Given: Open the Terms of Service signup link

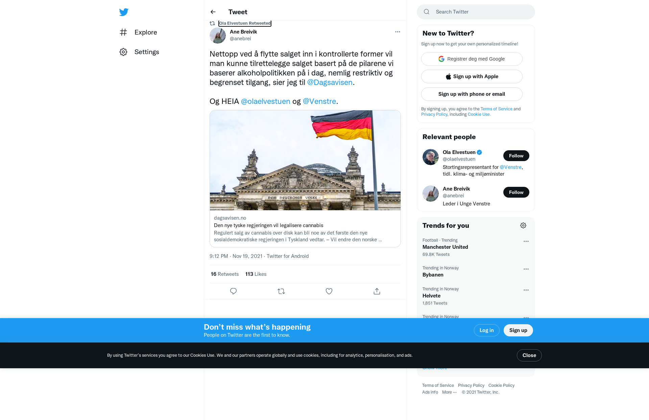Looking at the screenshot, I should 497,109.
